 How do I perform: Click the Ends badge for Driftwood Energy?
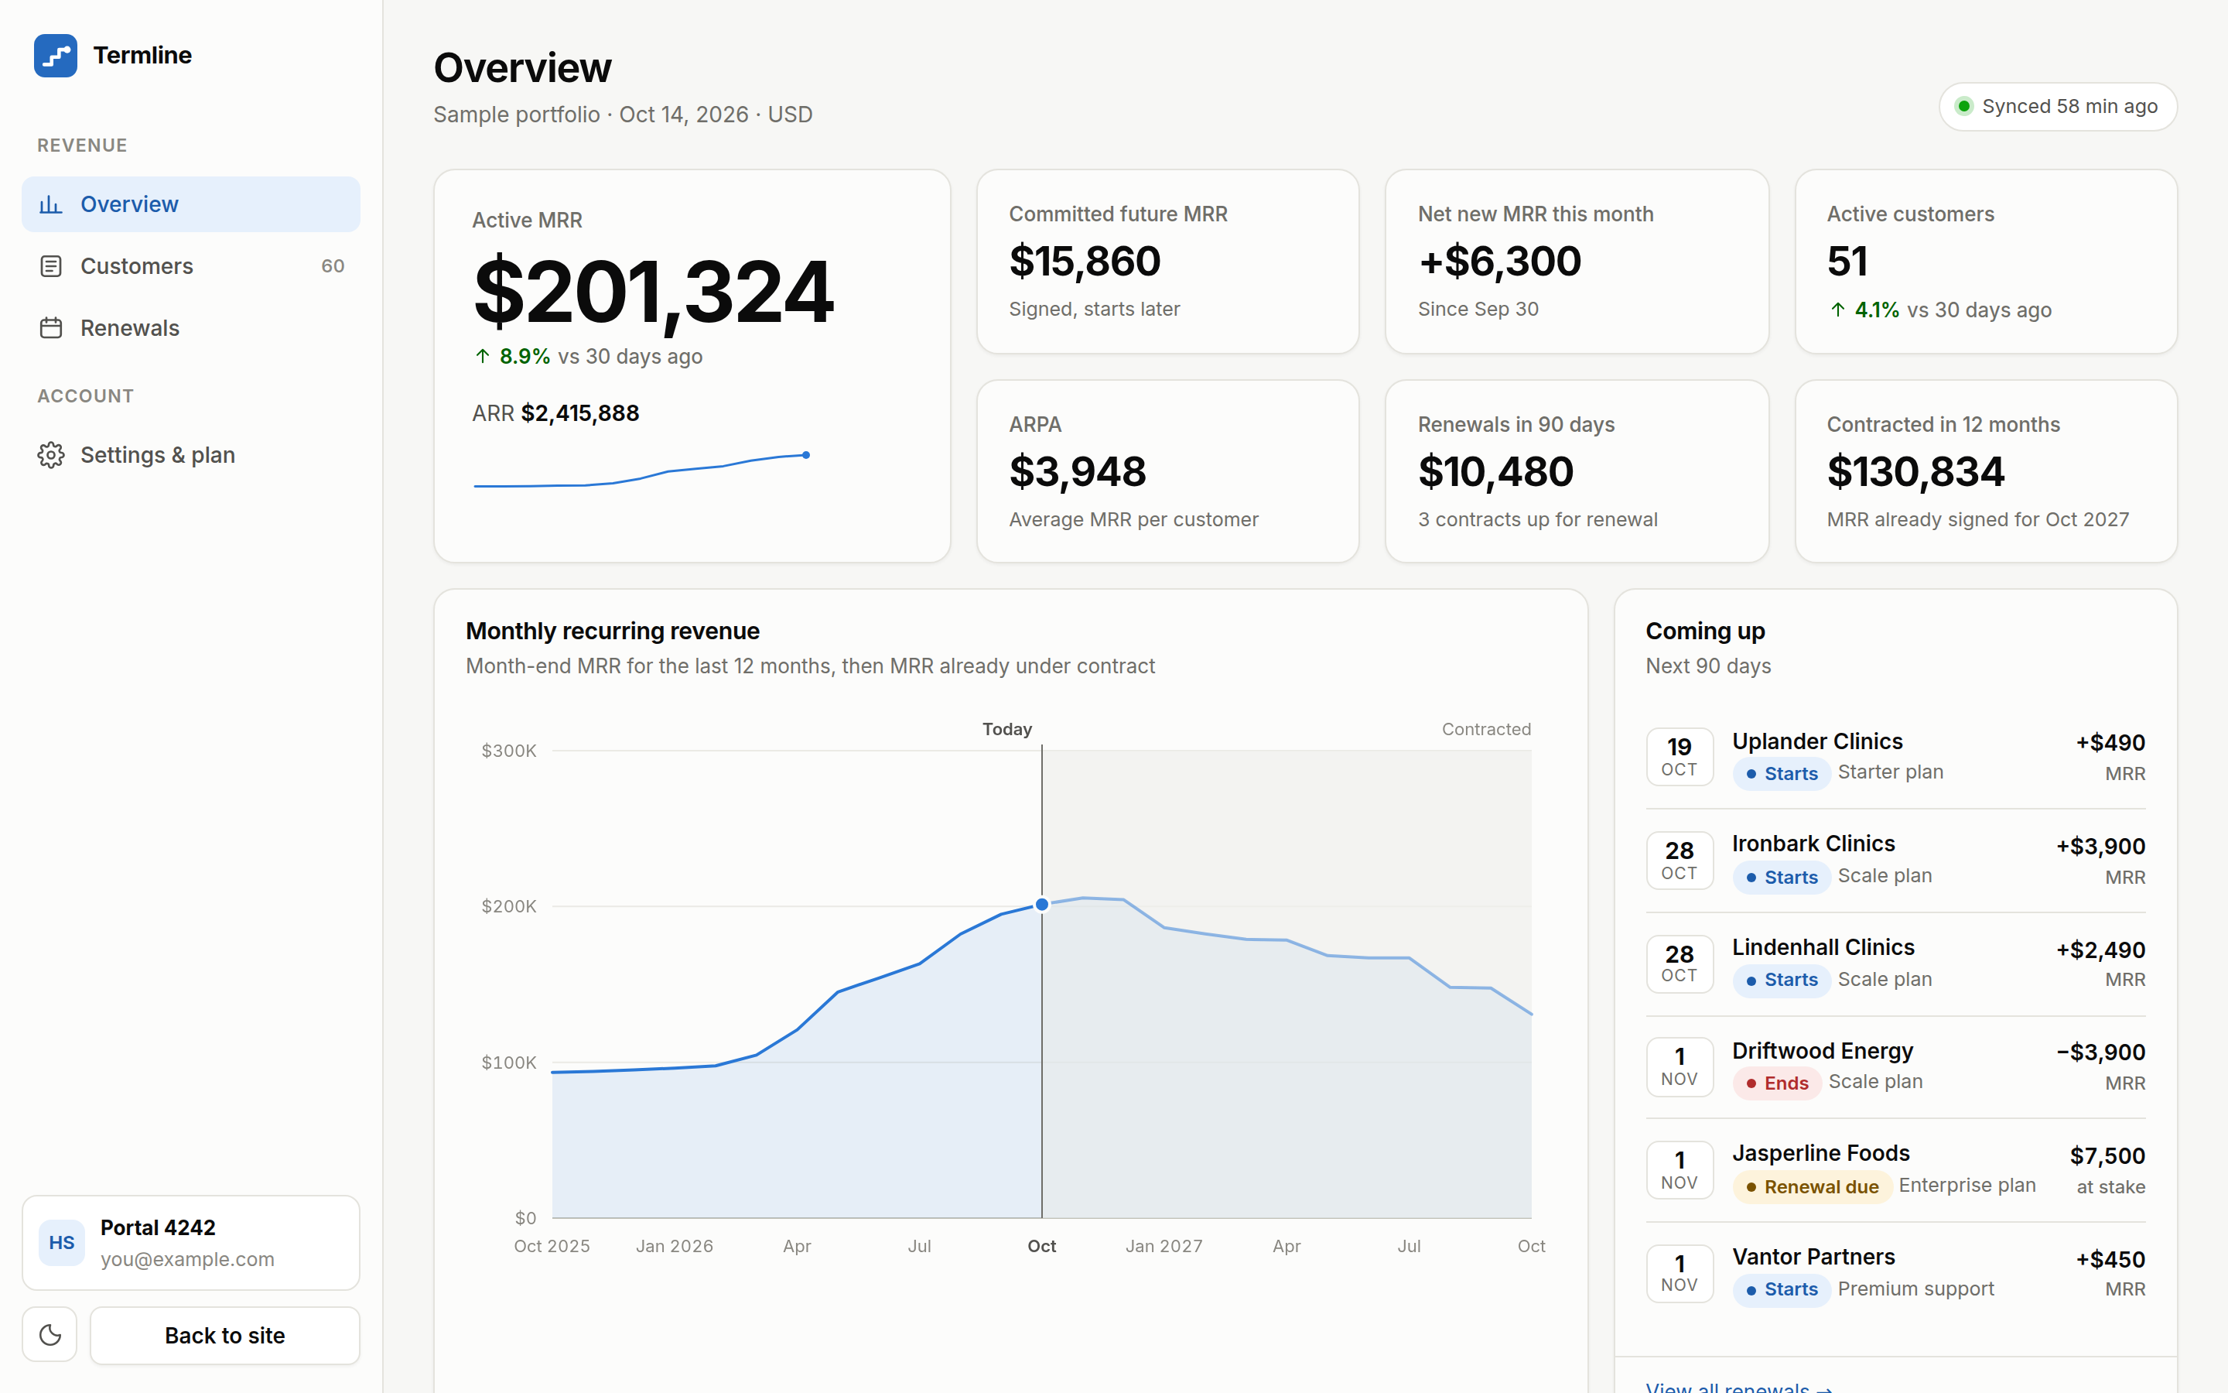click(1777, 1083)
